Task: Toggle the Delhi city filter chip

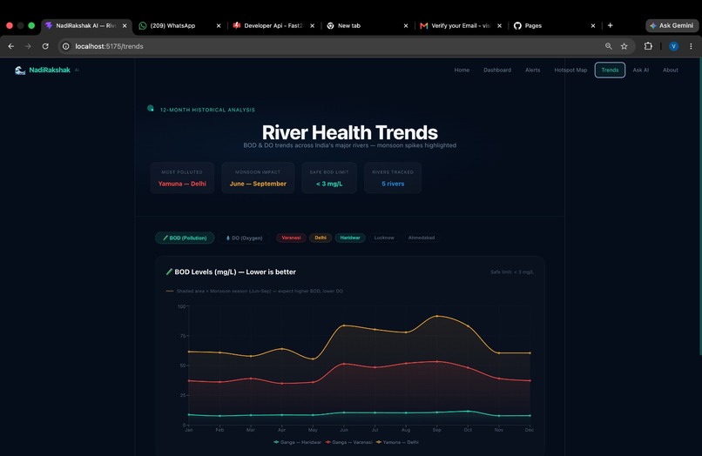Action: click(x=321, y=238)
